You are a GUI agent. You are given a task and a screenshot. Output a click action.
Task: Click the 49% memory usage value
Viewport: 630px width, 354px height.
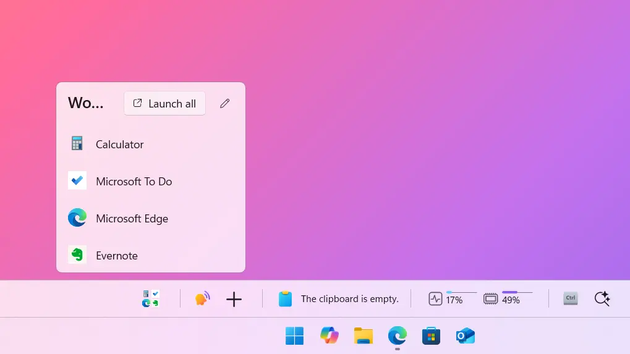[x=511, y=300]
